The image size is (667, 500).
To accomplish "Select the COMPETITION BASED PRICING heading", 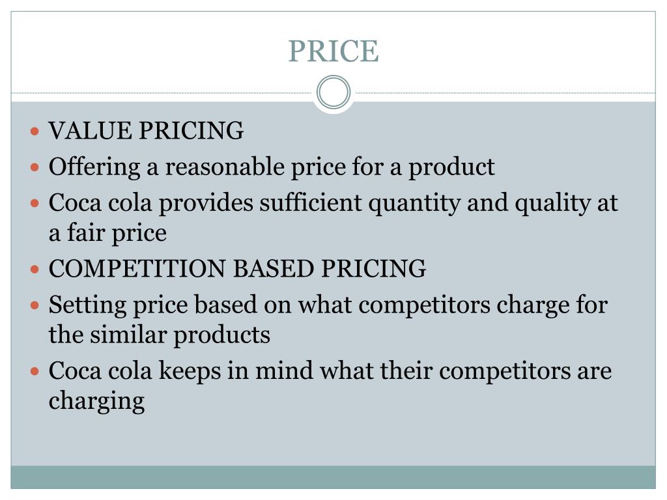I will pyautogui.click(x=237, y=268).
